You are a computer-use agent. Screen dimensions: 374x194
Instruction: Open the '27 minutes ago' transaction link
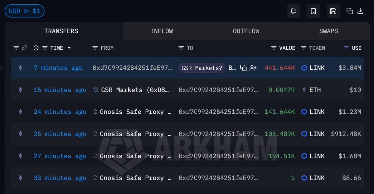60,156
